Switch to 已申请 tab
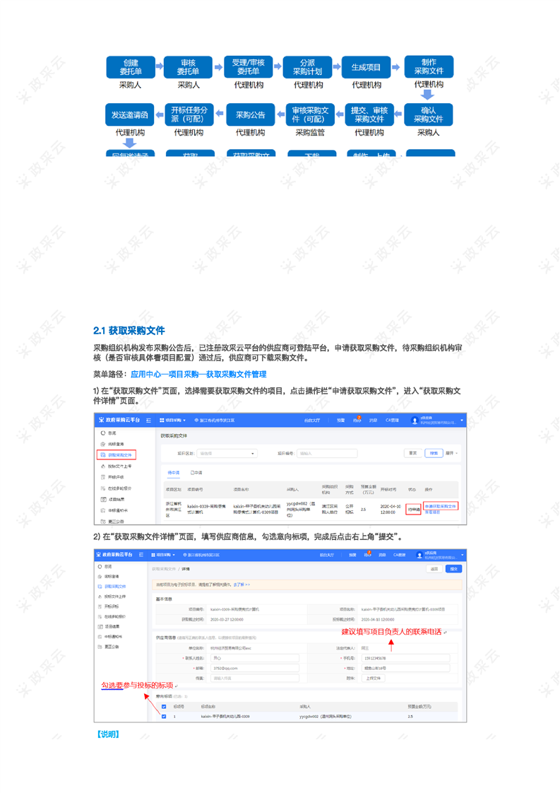The height and width of the screenshot is (793, 560). pos(196,473)
